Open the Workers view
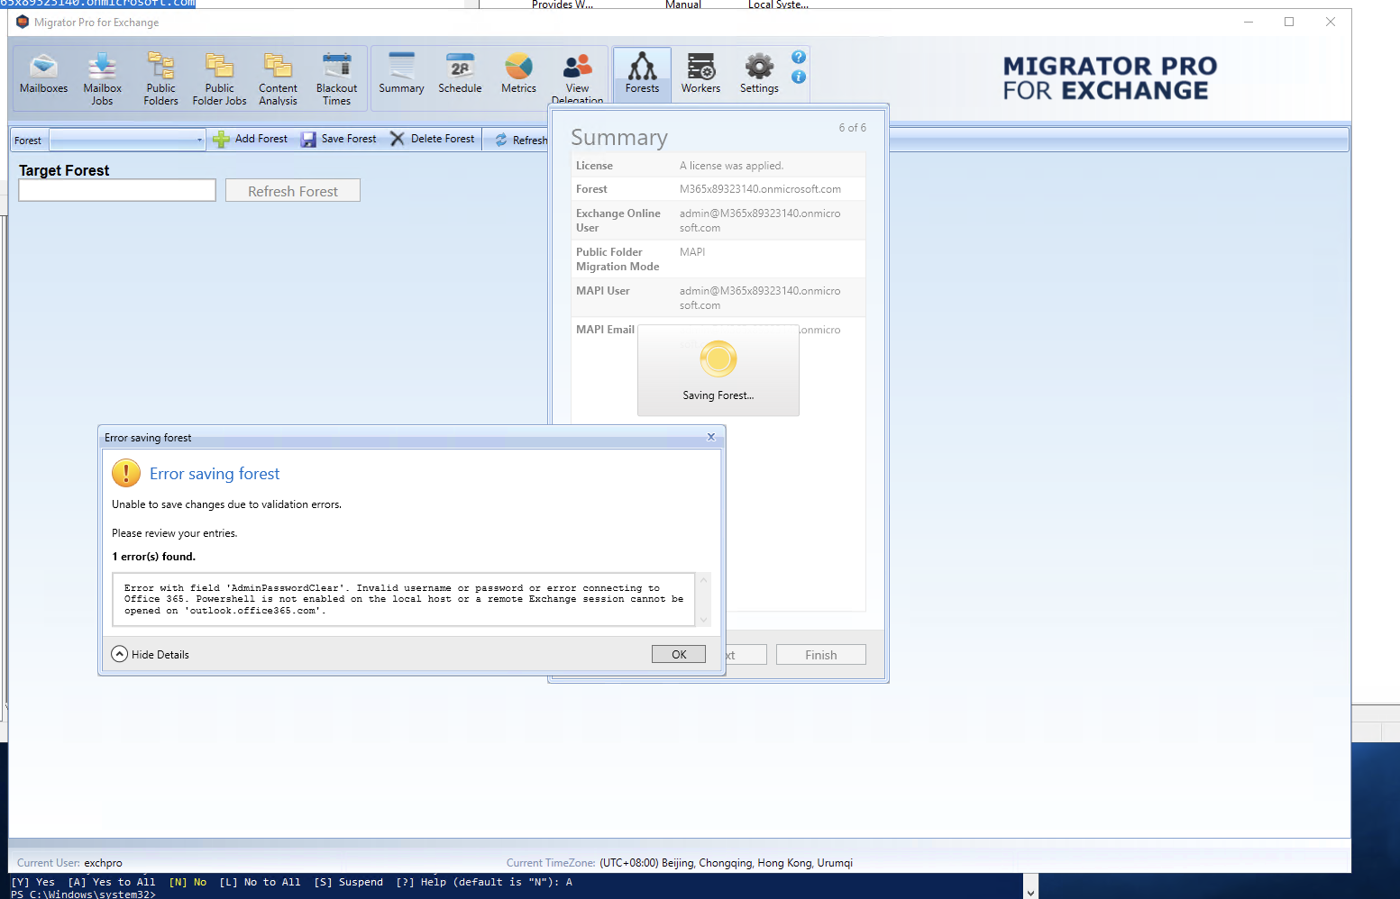Screen dimensions: 1400x899 tap(700, 75)
